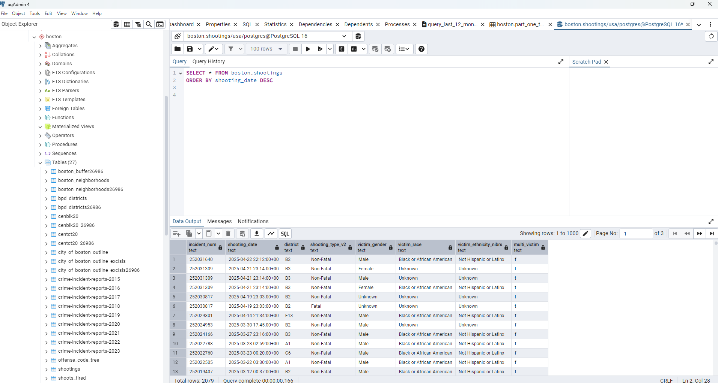The height and width of the screenshot is (383, 718).
Task: Add a new row in Data Output
Action: pos(176,234)
